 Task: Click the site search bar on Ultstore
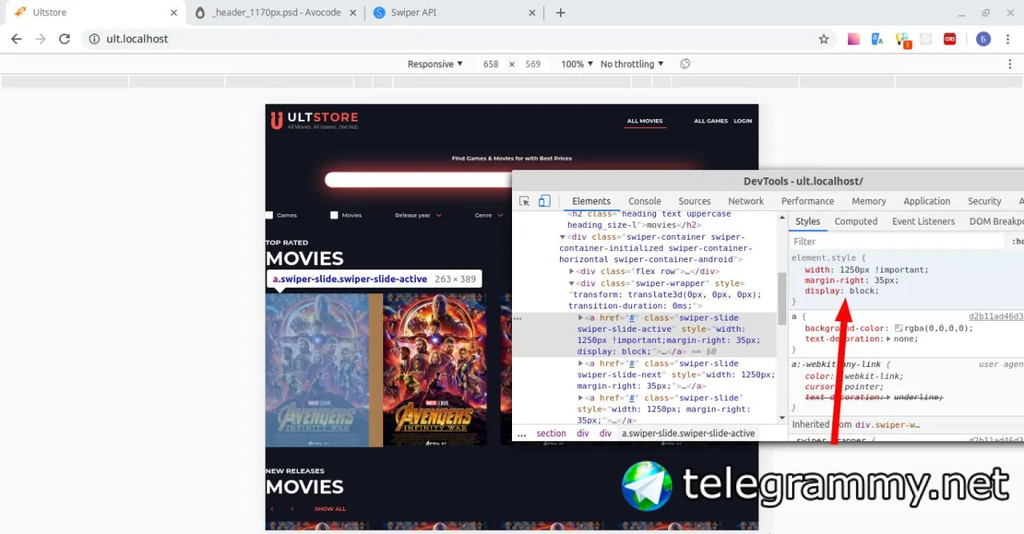[418, 180]
